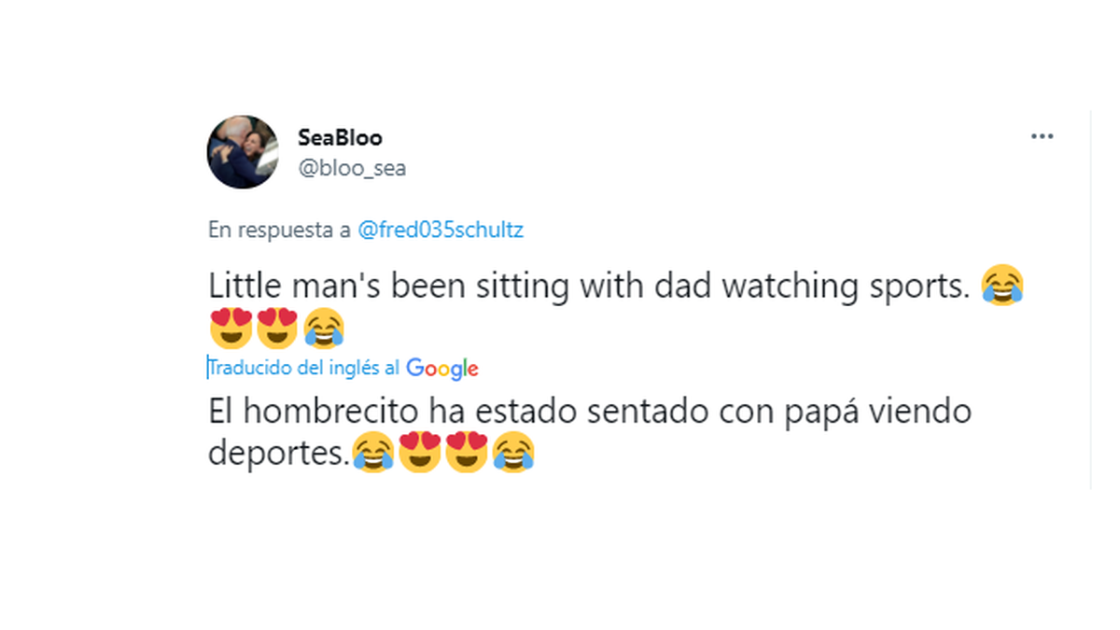
Task: Click the laughing emoji after "watching sports."
Action: coord(1002,286)
